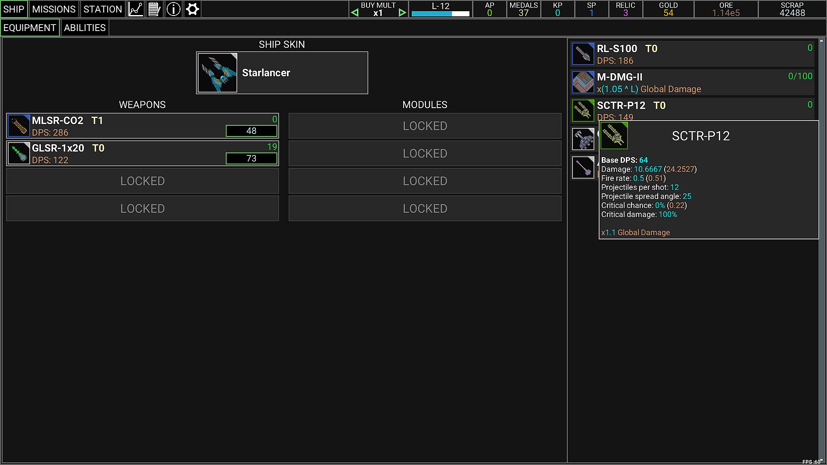Click the L-12 level progress bar
The image size is (827, 465).
[x=440, y=14]
